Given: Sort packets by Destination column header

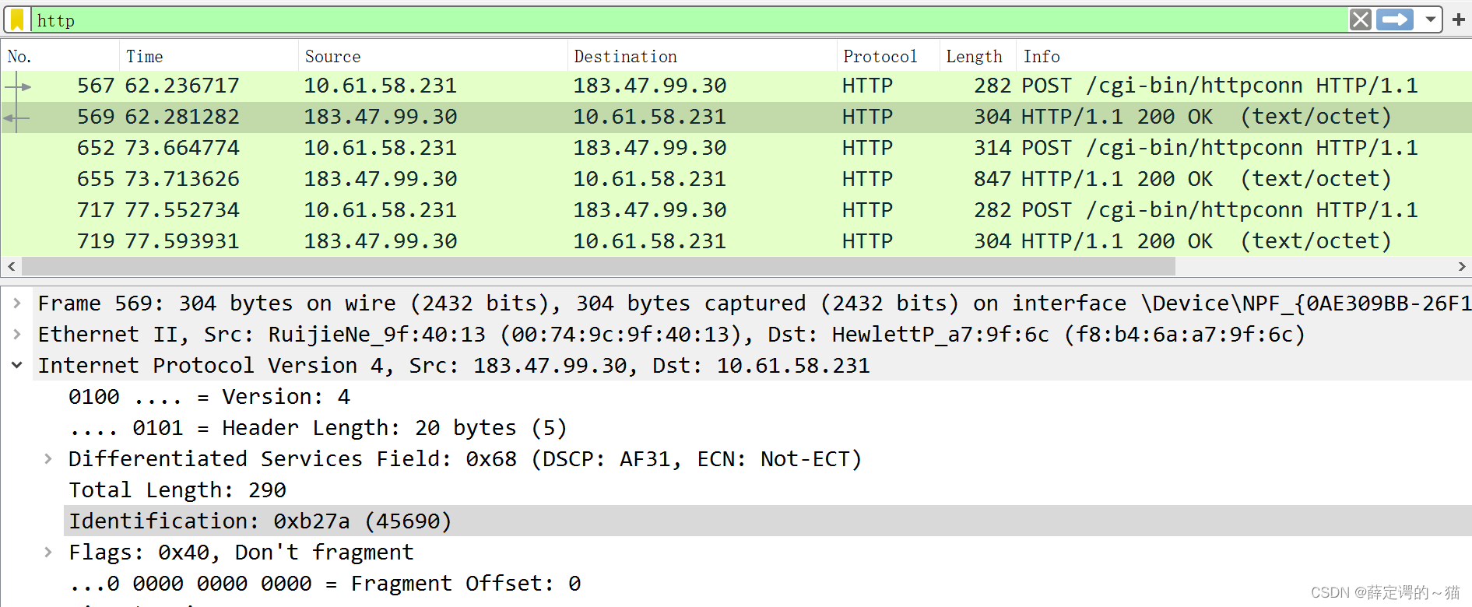Looking at the screenshot, I should pyautogui.click(x=702, y=56).
